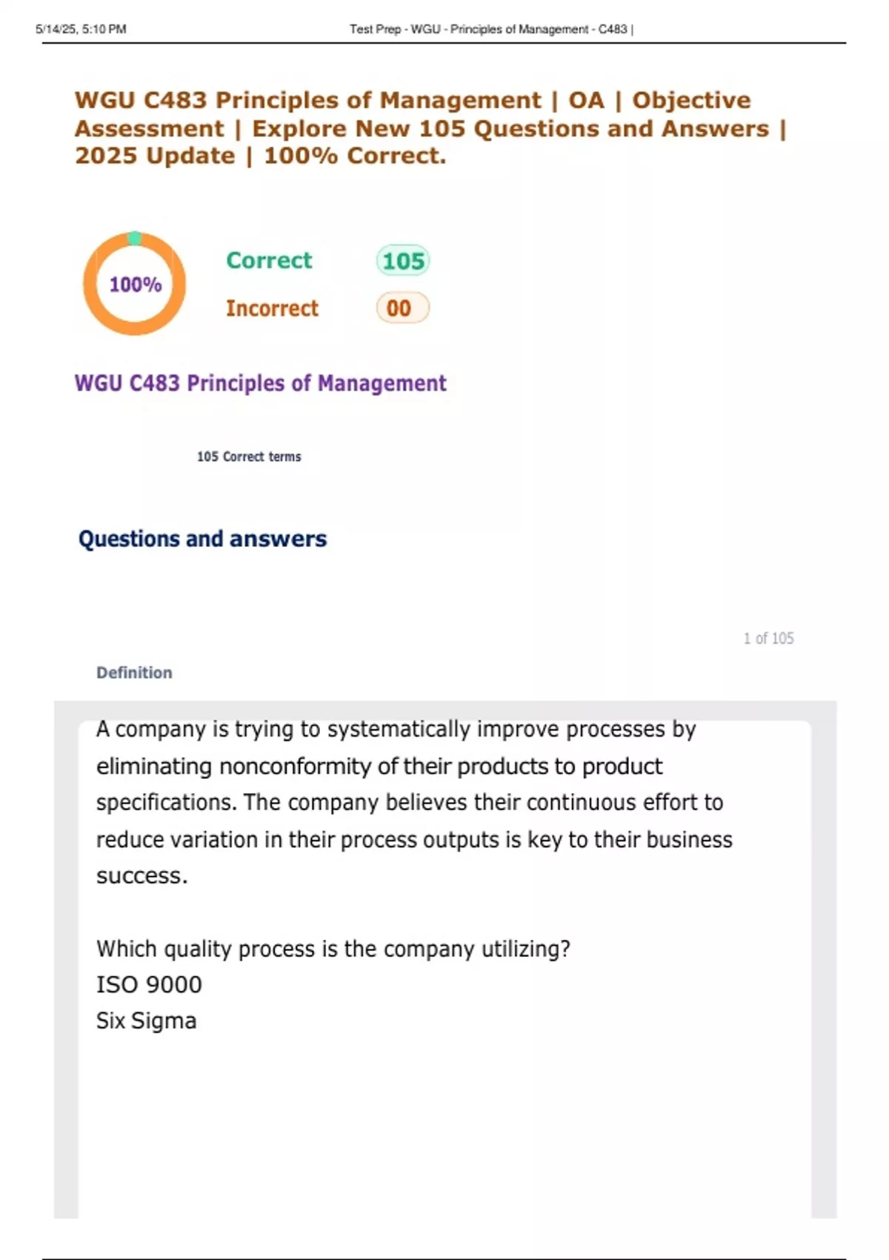This screenshot has height=1260, width=889.
Task: Click the blank area of the flashcard
Action: coord(444,1127)
